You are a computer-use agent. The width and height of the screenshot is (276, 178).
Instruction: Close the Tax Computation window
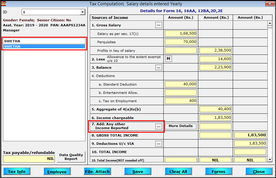(x=270, y=3)
